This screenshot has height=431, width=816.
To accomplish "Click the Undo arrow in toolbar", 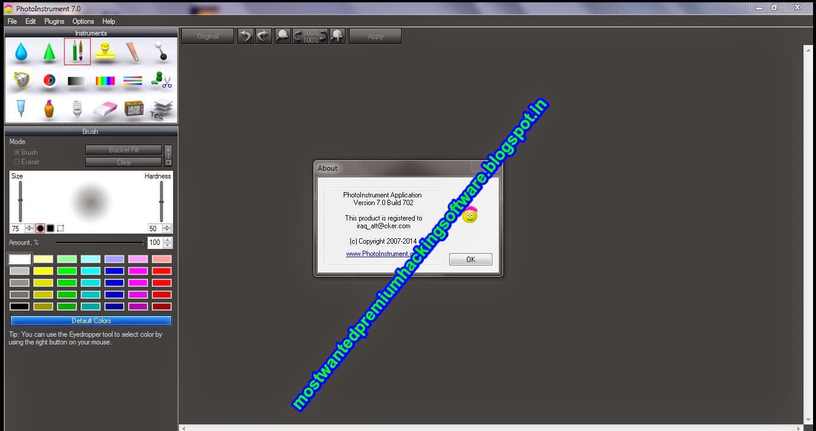I will point(245,36).
